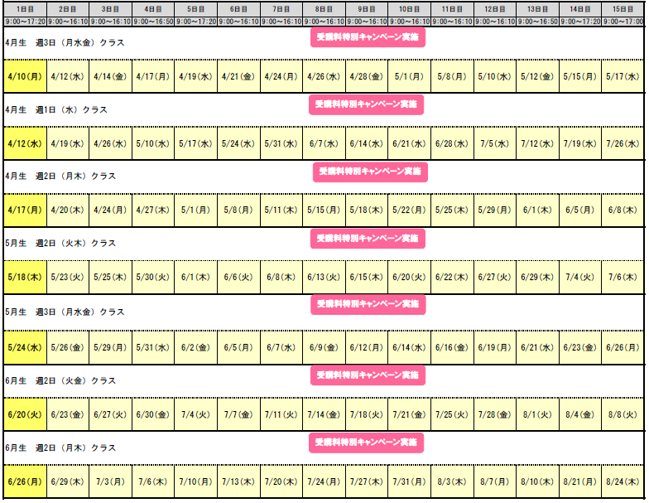Click the 6/30(金) date cell
Screen dimensions: 649x503
153,414
